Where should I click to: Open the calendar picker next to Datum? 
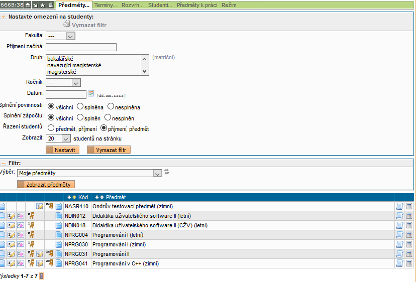tap(91, 94)
